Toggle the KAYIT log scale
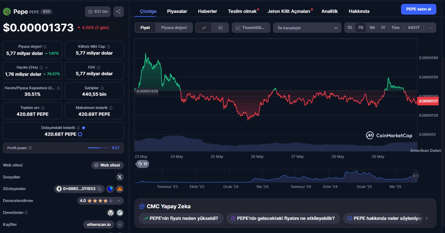Image resolution: width=445 pixels, height=233 pixels. pyautogui.click(x=414, y=28)
